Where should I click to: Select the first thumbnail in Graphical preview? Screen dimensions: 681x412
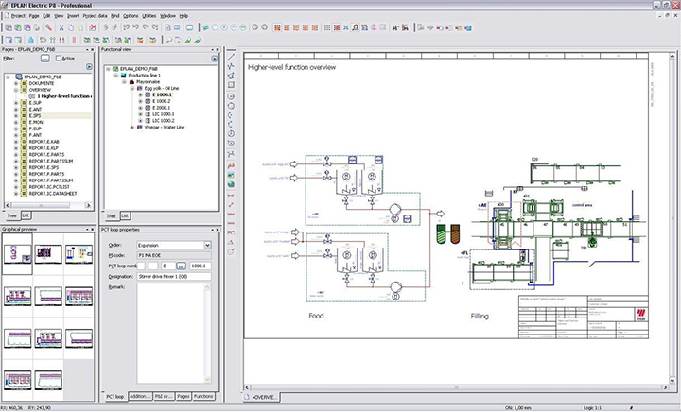click(17, 255)
